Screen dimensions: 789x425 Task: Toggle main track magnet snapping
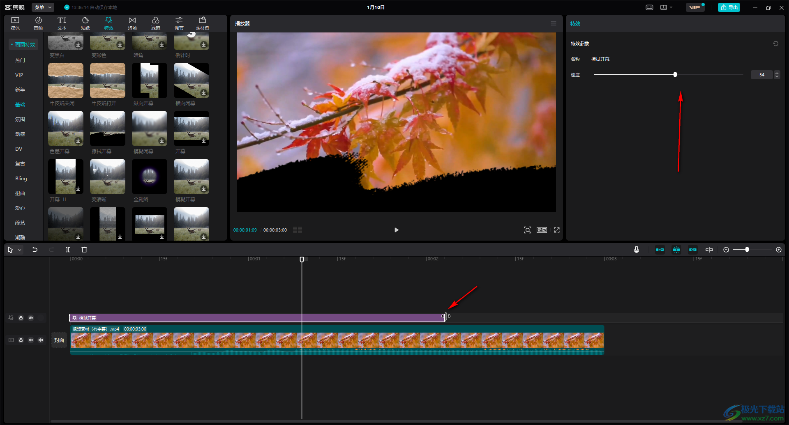tap(660, 250)
